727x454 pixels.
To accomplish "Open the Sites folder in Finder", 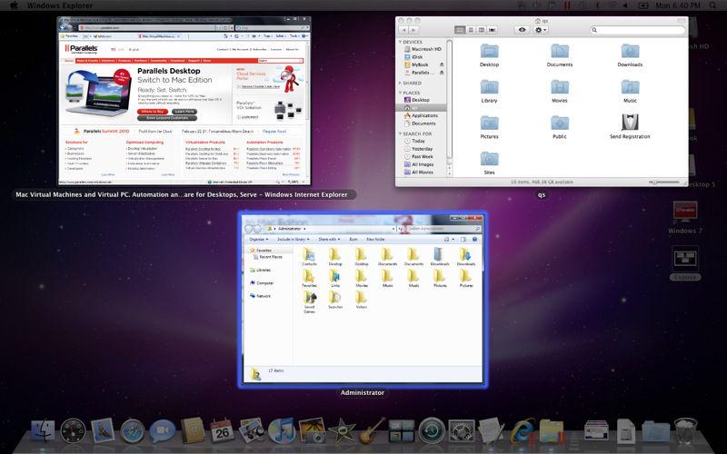I will tap(489, 157).
